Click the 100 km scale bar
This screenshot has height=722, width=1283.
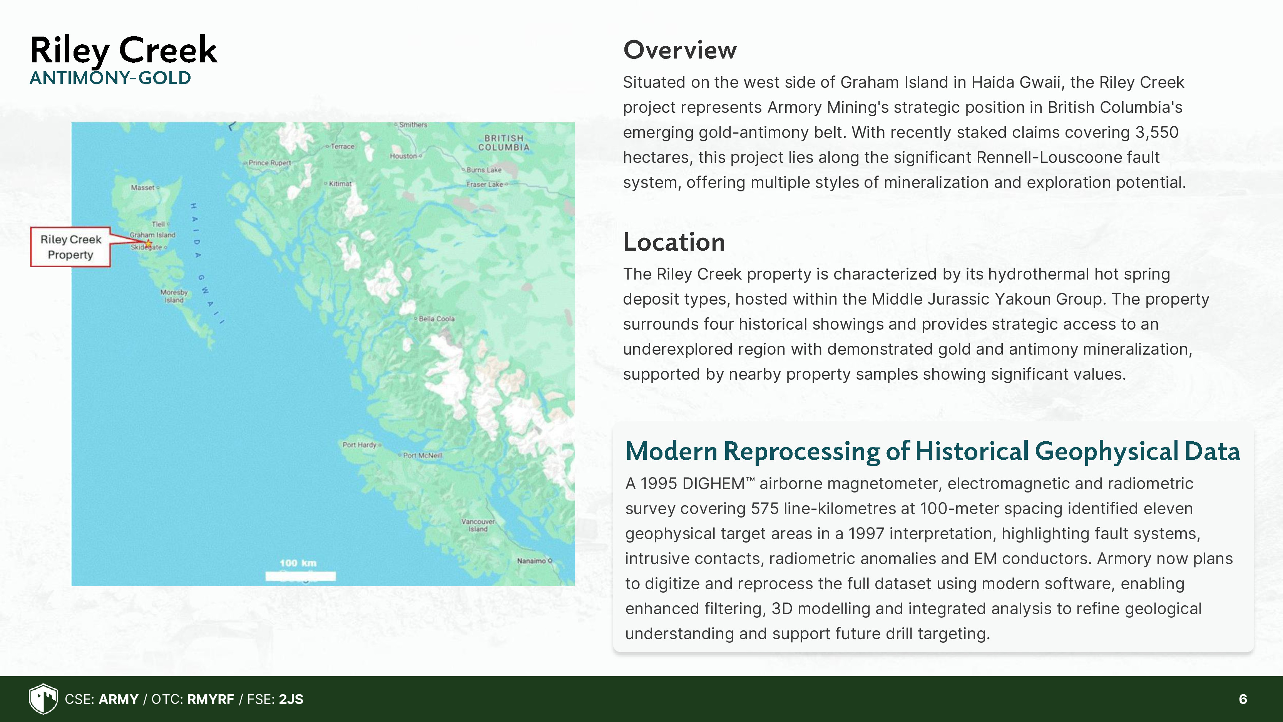click(x=300, y=576)
